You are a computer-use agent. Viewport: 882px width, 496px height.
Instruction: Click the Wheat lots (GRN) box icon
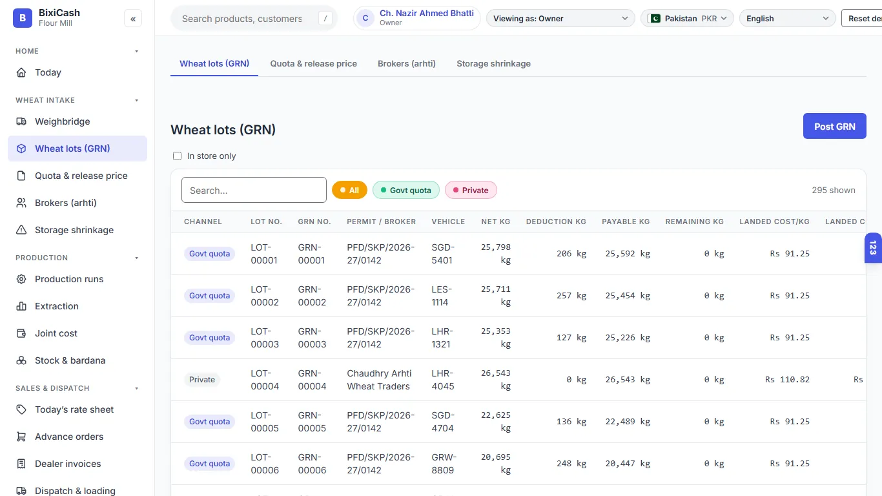[21, 149]
